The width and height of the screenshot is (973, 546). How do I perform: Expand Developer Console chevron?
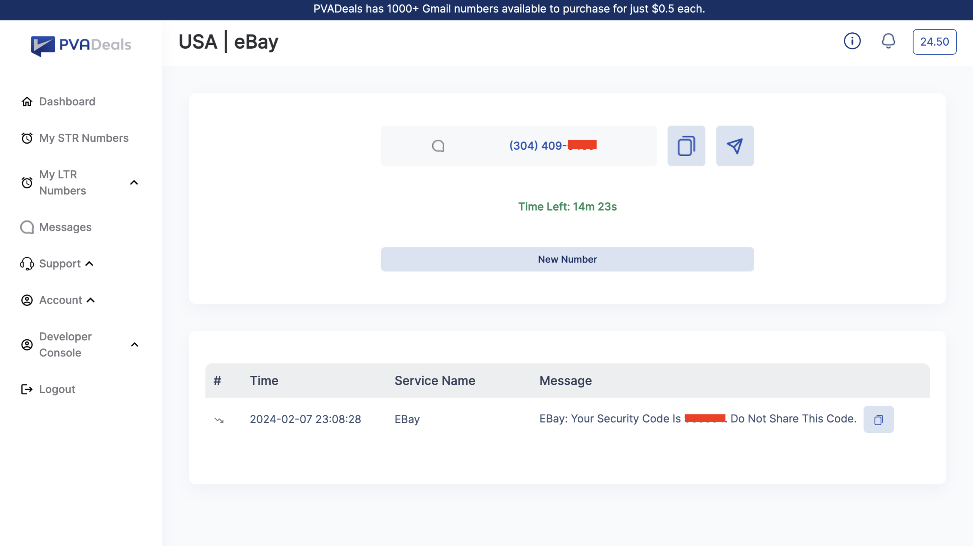coord(135,345)
